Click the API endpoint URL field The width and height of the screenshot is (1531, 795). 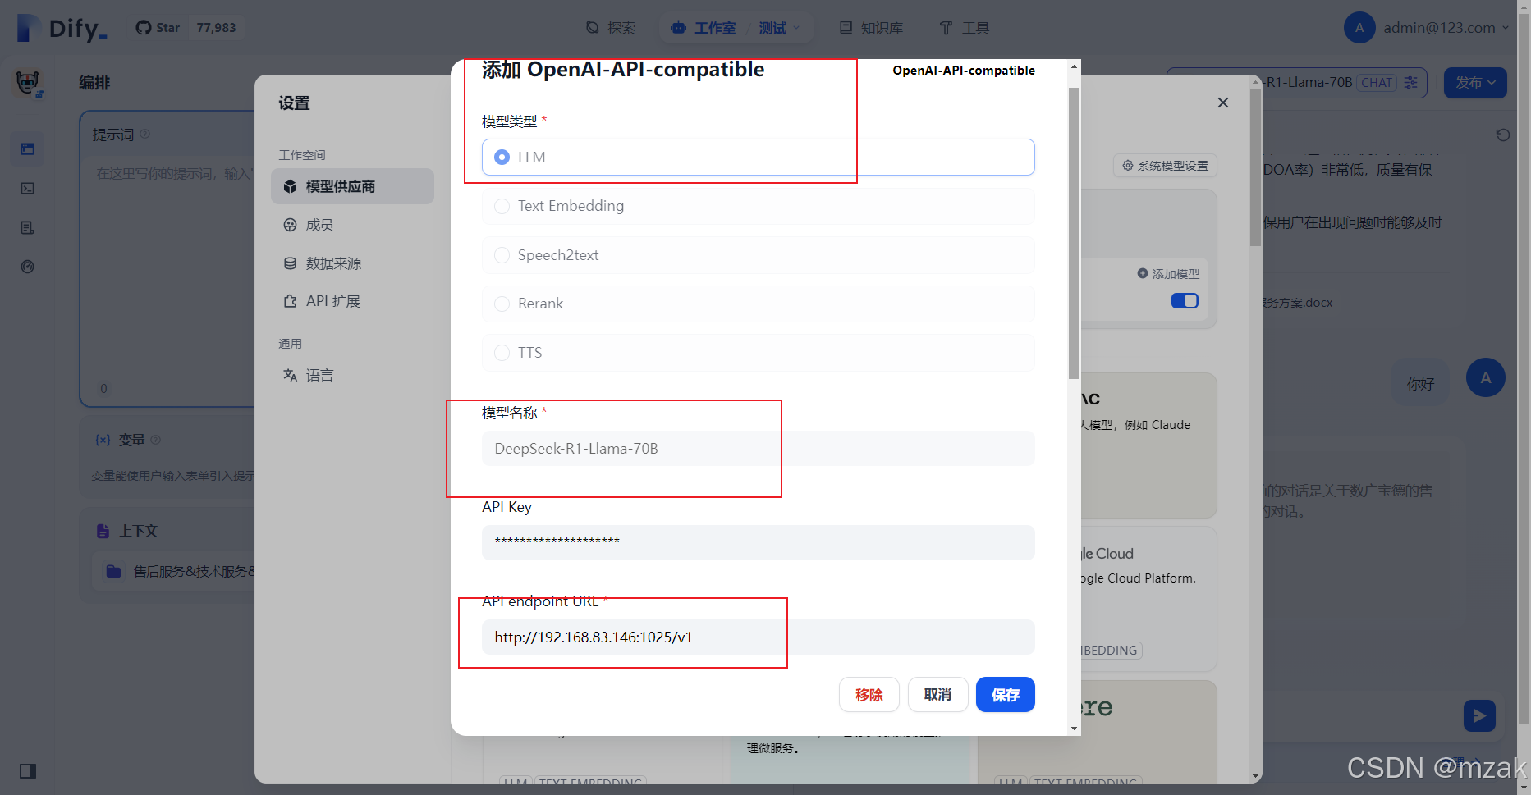(x=758, y=637)
